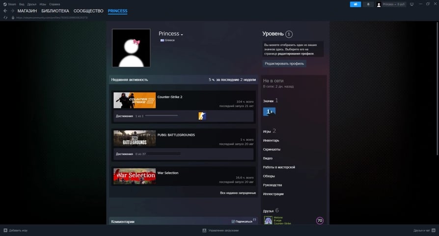Switch to the БИБЛИОТЕКА tab
Image resolution: width=439 pixels, height=236 pixels.
pos(55,11)
